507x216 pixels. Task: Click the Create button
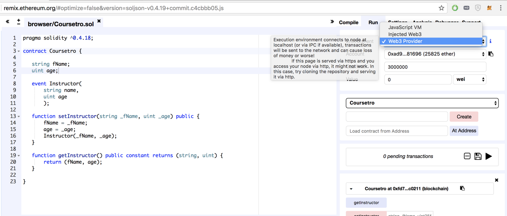click(x=464, y=117)
